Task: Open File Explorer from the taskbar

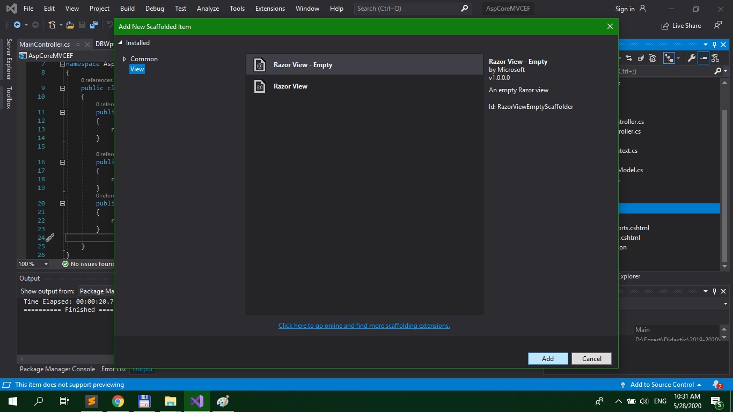Action: pos(170,401)
